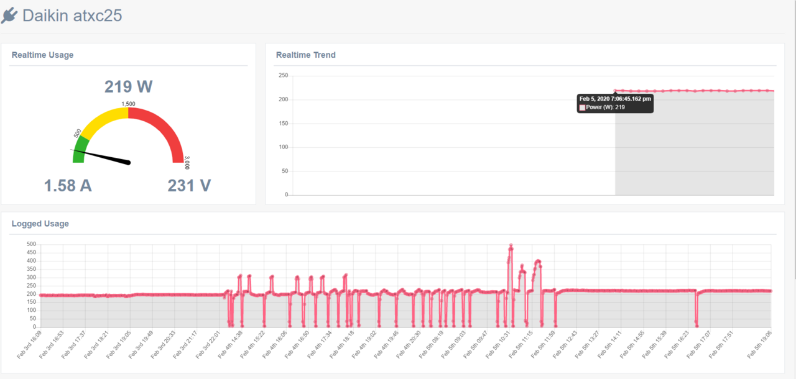Click the 1,500 label on the gauge
Viewport: 796px width, 379px height.
(x=128, y=104)
